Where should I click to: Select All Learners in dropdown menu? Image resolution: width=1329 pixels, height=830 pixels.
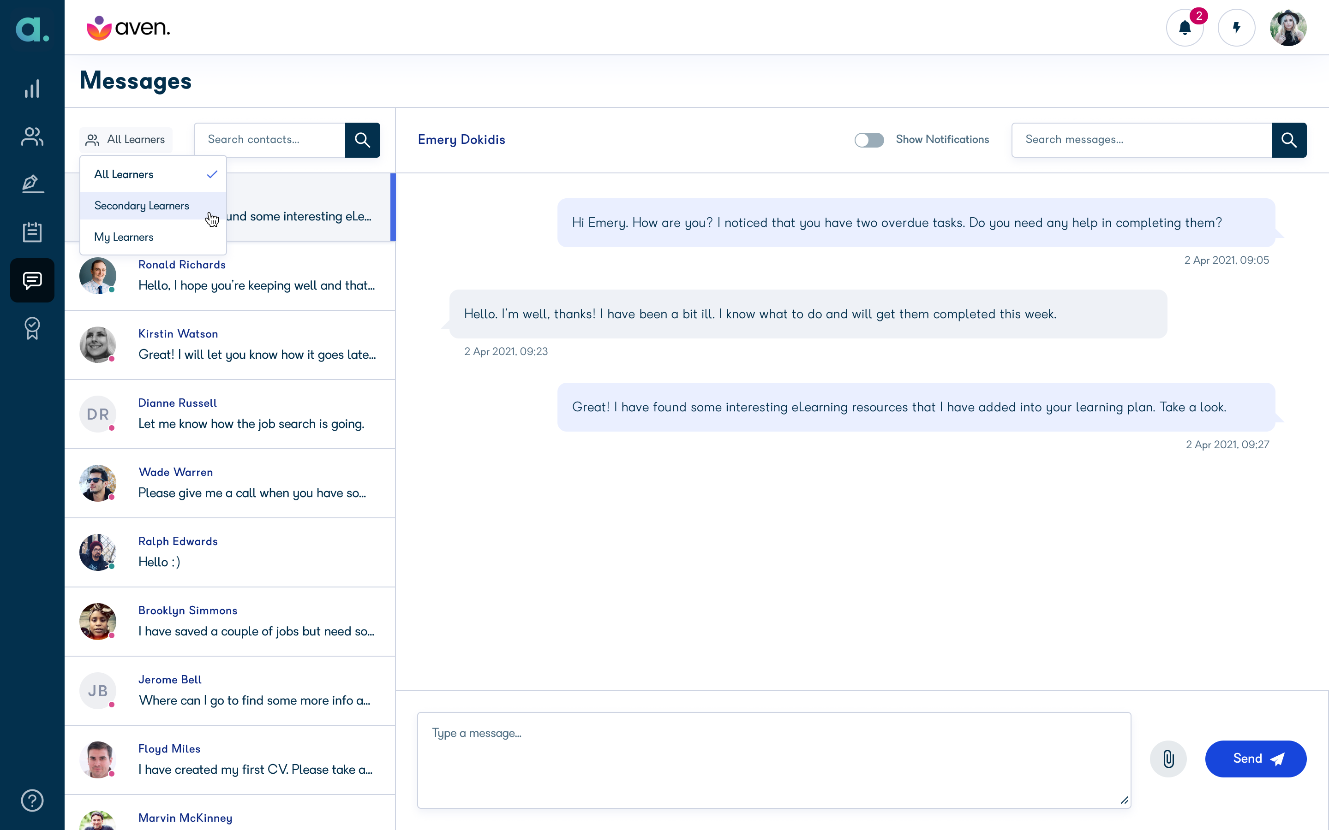tap(153, 174)
